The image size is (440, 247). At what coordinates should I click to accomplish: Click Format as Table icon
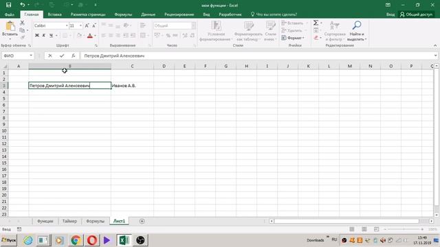coord(248,26)
